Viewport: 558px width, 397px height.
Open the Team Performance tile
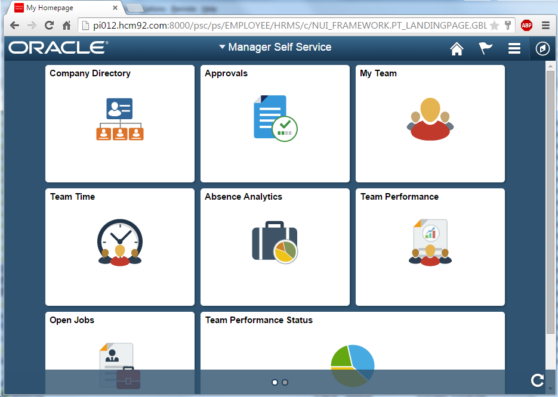(430, 247)
